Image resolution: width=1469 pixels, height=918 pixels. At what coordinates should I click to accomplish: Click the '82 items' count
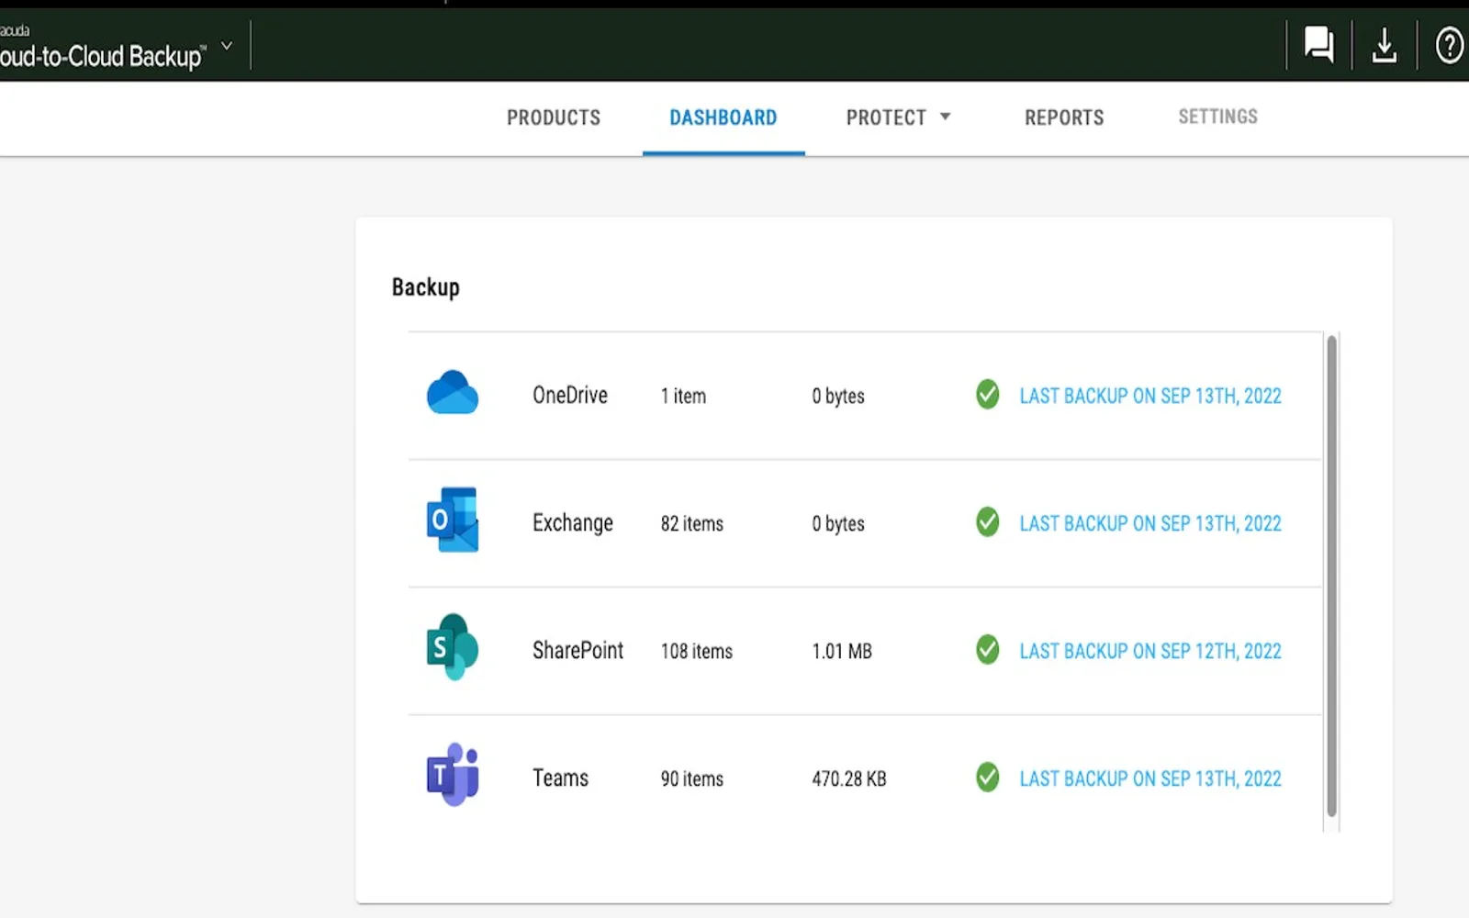click(x=692, y=523)
